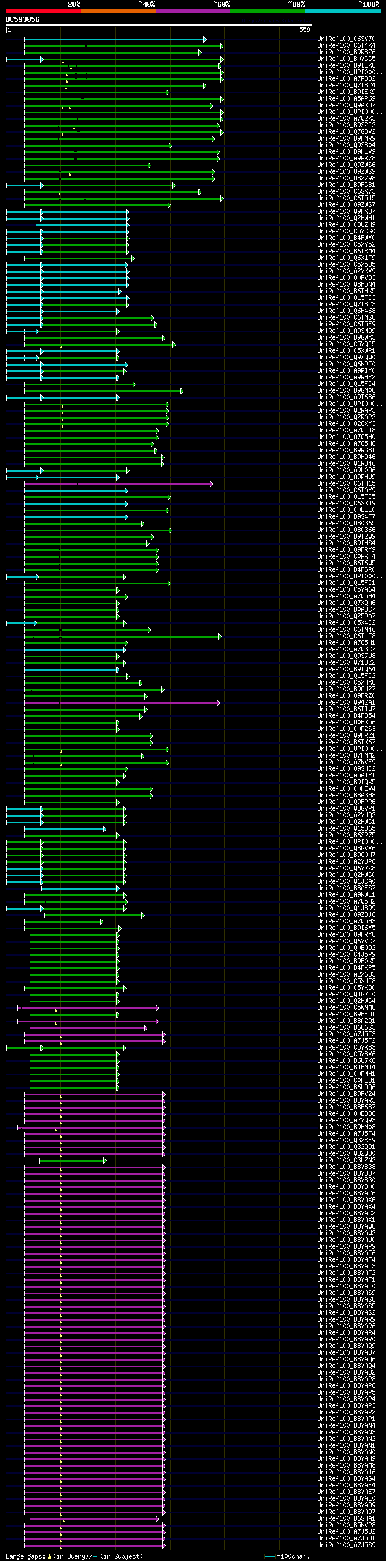Select the UniRef100_A7Q2K3 label
This screenshot has height=1561, width=386.
point(346,119)
